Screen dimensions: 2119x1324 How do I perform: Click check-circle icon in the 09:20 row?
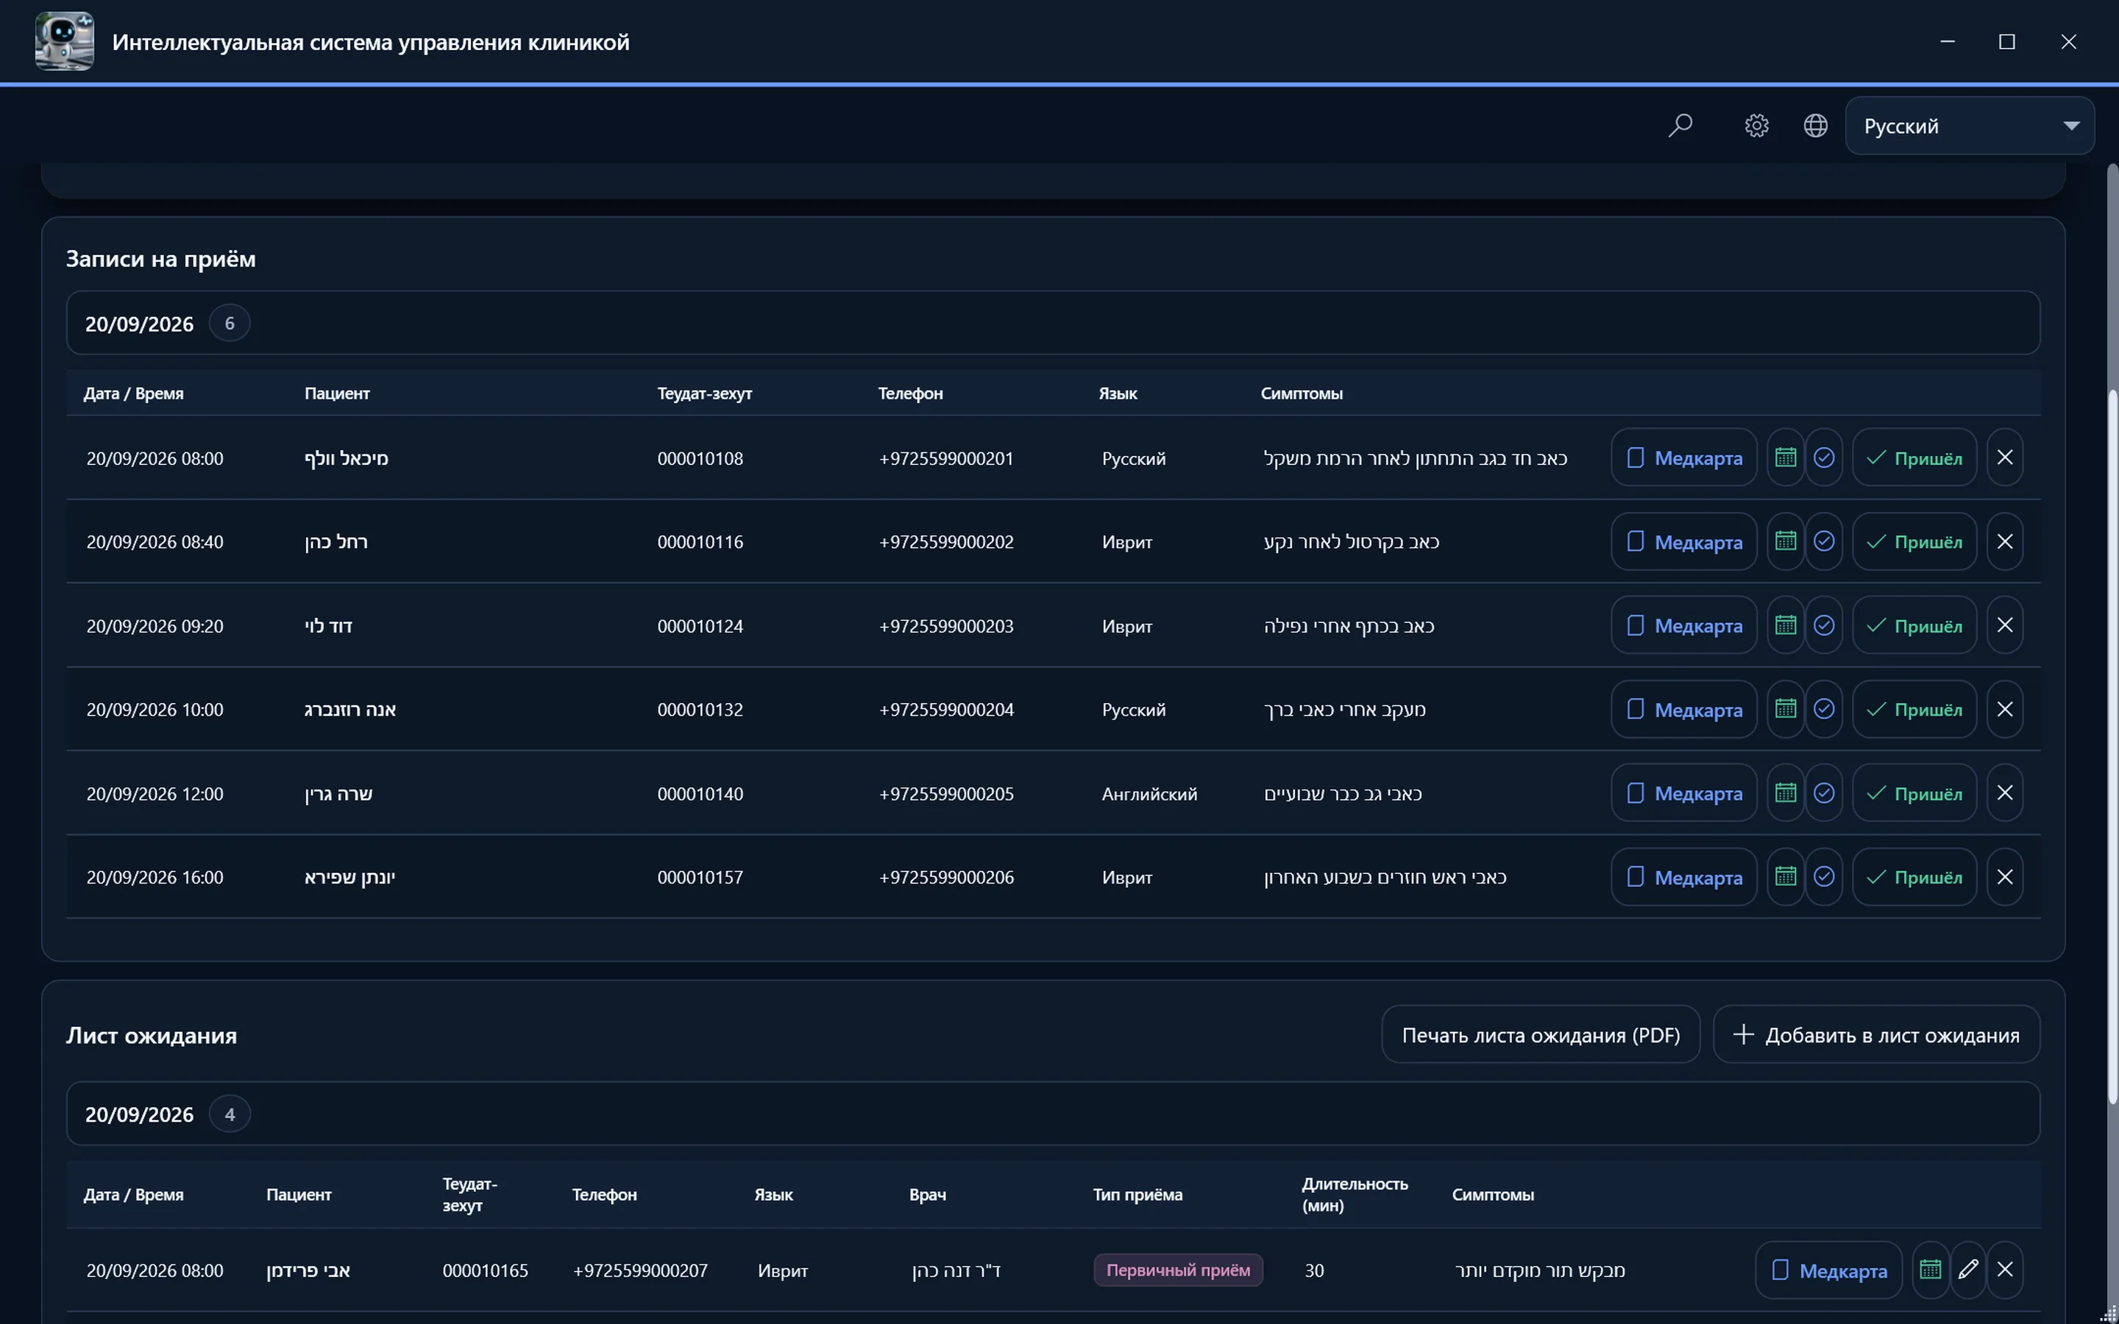(1824, 625)
